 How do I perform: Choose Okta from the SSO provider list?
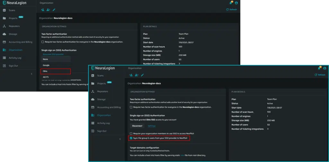tap(55, 71)
